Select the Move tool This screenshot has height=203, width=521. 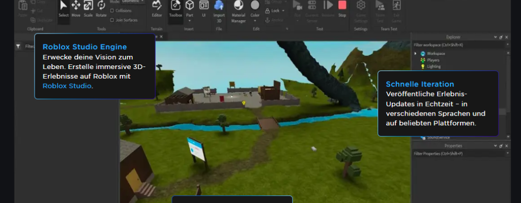[x=76, y=8]
